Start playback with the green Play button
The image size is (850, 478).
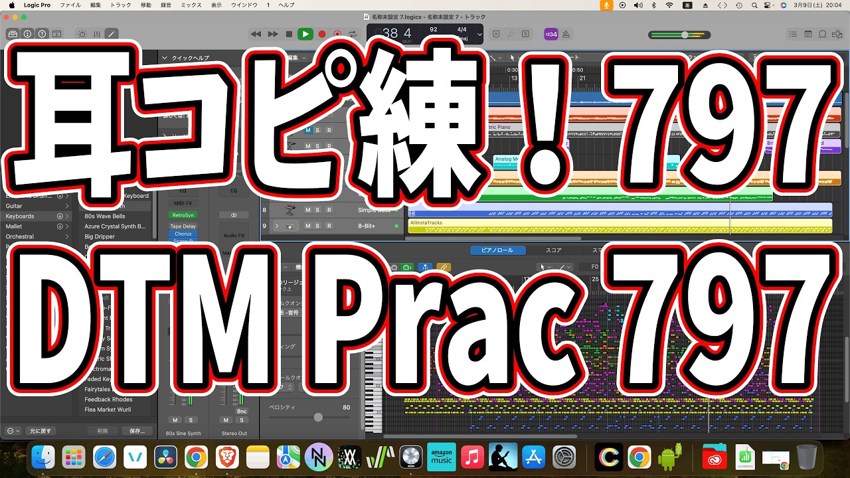(x=305, y=34)
